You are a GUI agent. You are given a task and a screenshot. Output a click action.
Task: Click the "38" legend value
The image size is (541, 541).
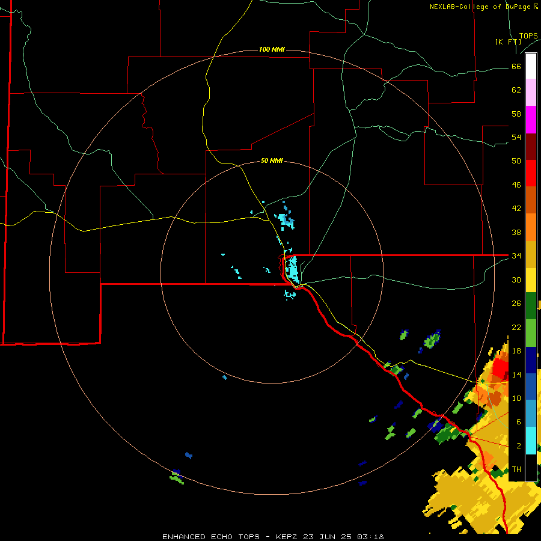tap(516, 232)
